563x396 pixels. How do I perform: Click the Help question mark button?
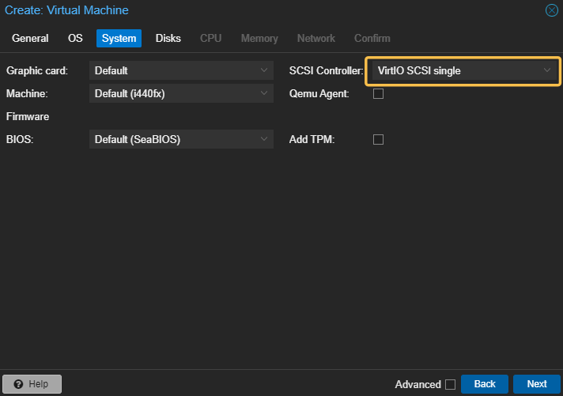[x=32, y=384]
